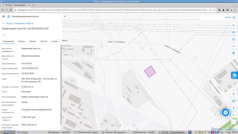Open browser extensions puzzle icon
The height and width of the screenshot is (134, 238).
219,10
